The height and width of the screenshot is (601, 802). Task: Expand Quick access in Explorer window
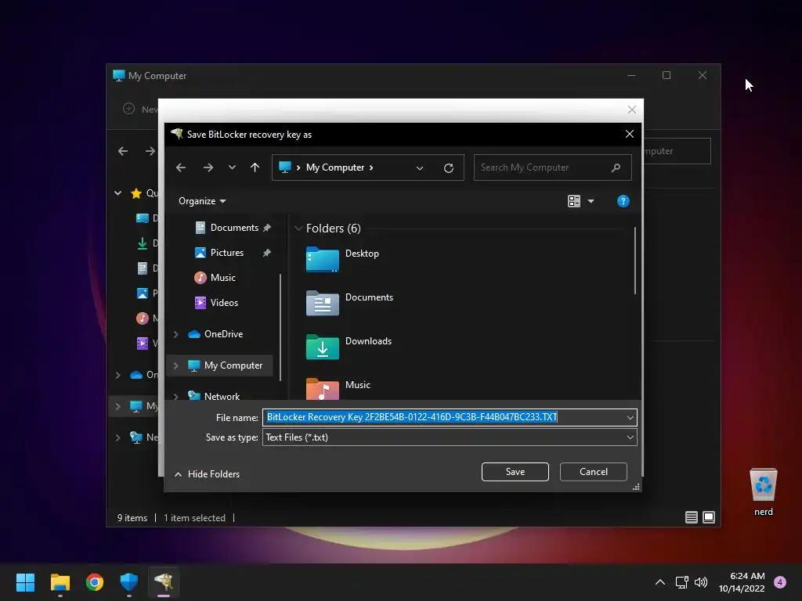(117, 193)
